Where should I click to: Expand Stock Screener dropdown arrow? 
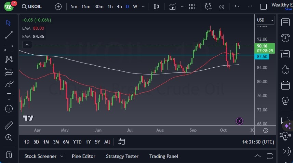click(x=62, y=156)
